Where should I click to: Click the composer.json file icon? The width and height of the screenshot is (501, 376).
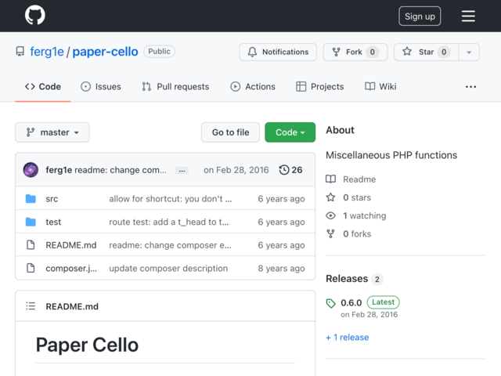[31, 268]
